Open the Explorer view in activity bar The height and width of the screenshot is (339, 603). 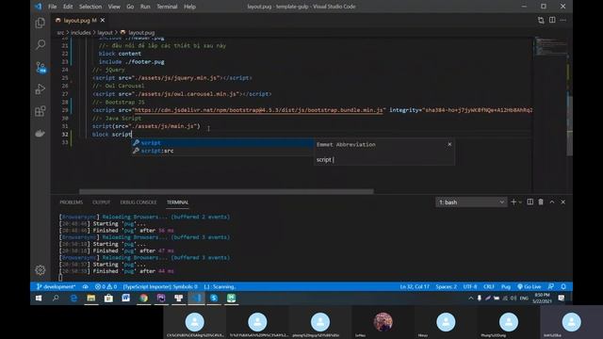[40, 23]
